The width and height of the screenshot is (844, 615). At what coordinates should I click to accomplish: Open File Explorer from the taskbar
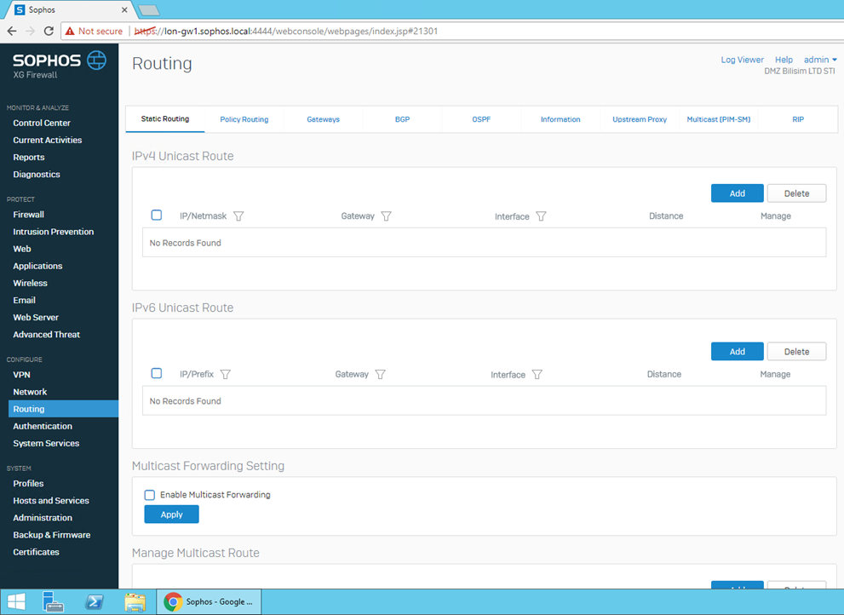point(135,602)
